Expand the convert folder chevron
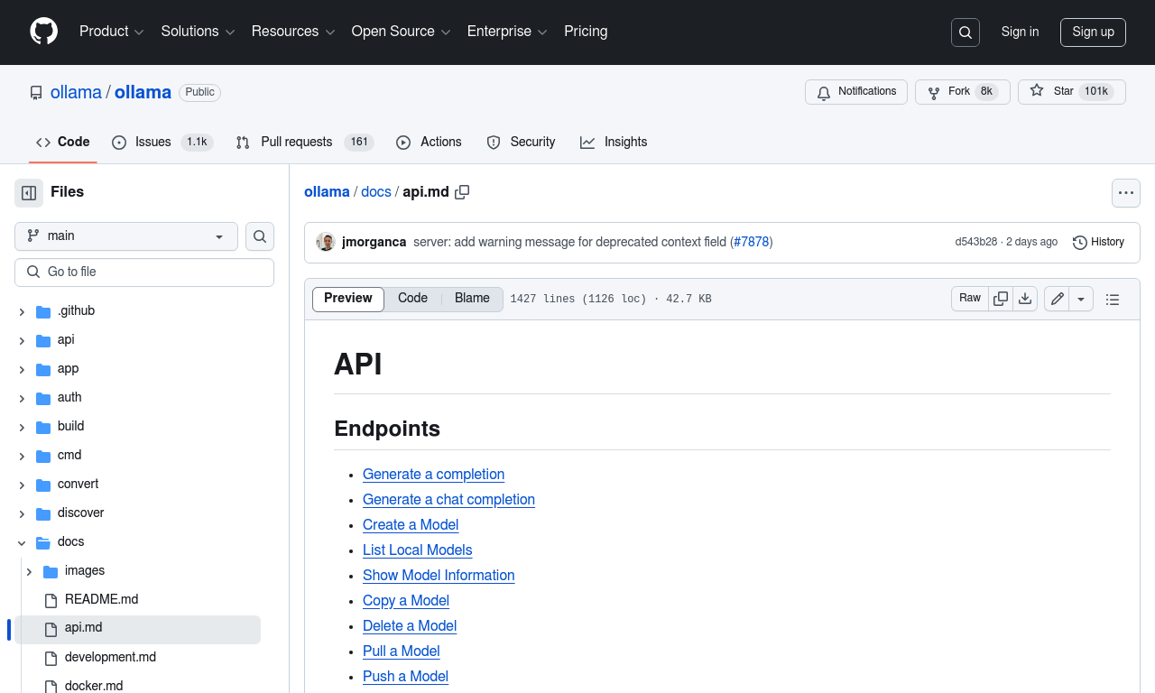1155x693 pixels. coord(22,485)
